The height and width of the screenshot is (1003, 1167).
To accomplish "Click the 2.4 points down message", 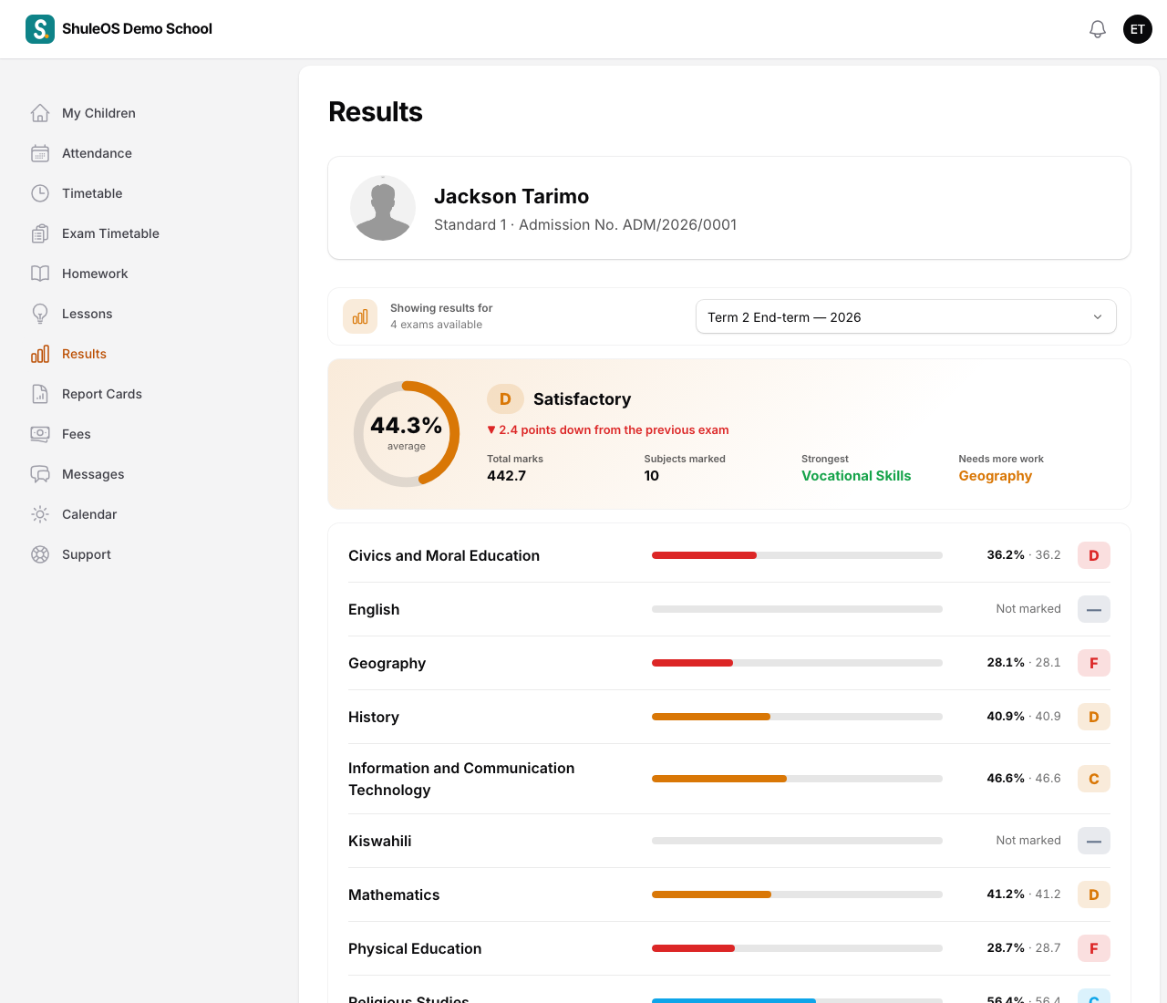I will coord(608,429).
